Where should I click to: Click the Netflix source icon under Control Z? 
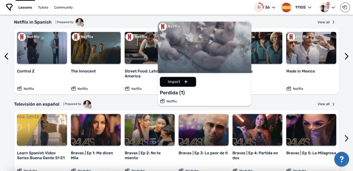point(20,89)
